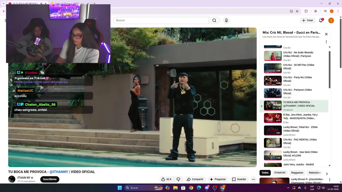342x192 pixels.
Task: Open Microsoft Edge from the taskbar
Action: coord(199,188)
